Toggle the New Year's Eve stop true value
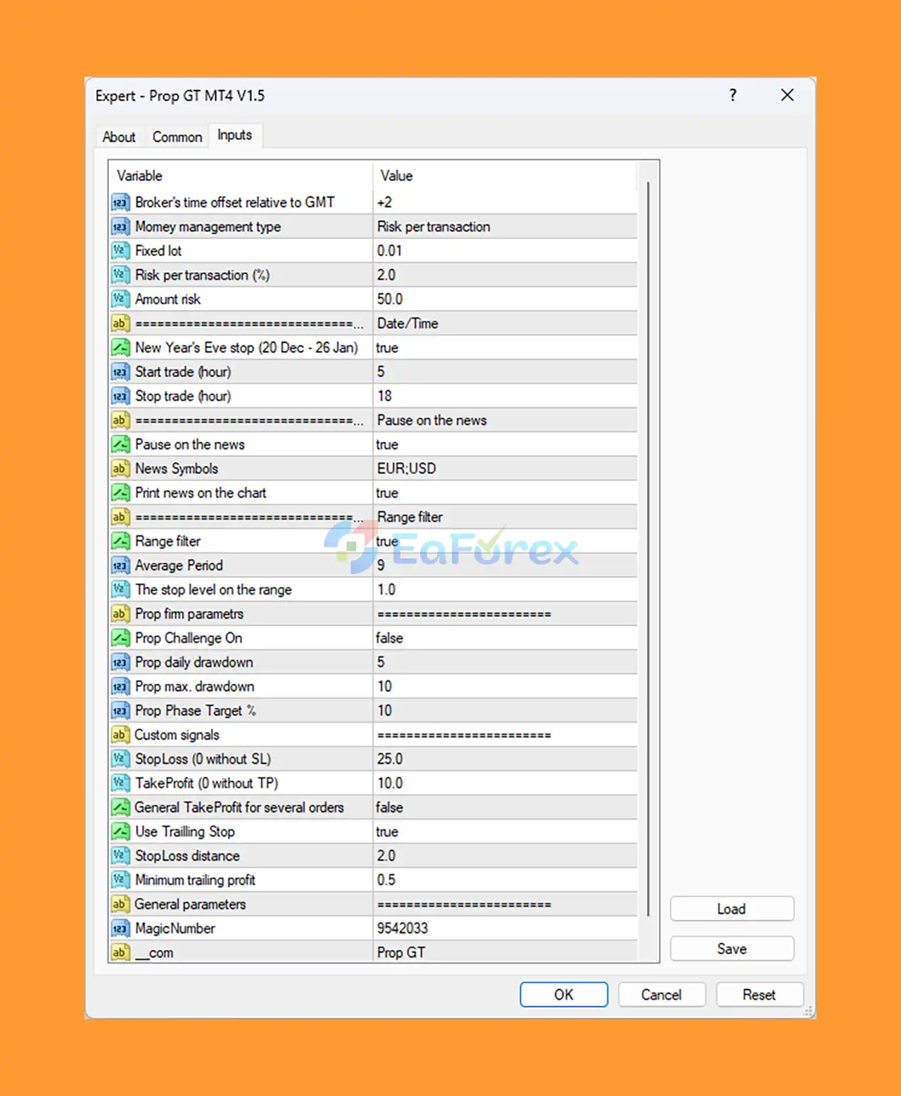 click(x=505, y=348)
